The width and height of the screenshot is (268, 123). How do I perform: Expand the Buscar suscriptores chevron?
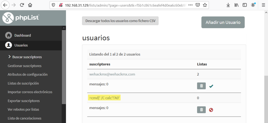coord(9,56)
